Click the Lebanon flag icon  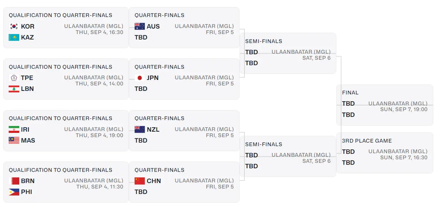click(14, 89)
